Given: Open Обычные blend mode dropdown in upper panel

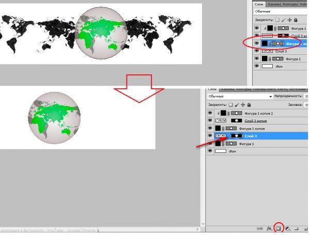Looking at the screenshot, I should click(x=281, y=11).
